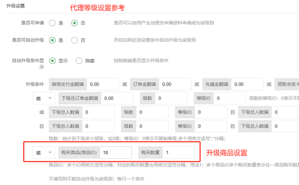Image resolution: width=299 pixels, height=185 pixels.
Task: Click the 级数 field beside 下级总订单金额满
Action: tap(171, 98)
